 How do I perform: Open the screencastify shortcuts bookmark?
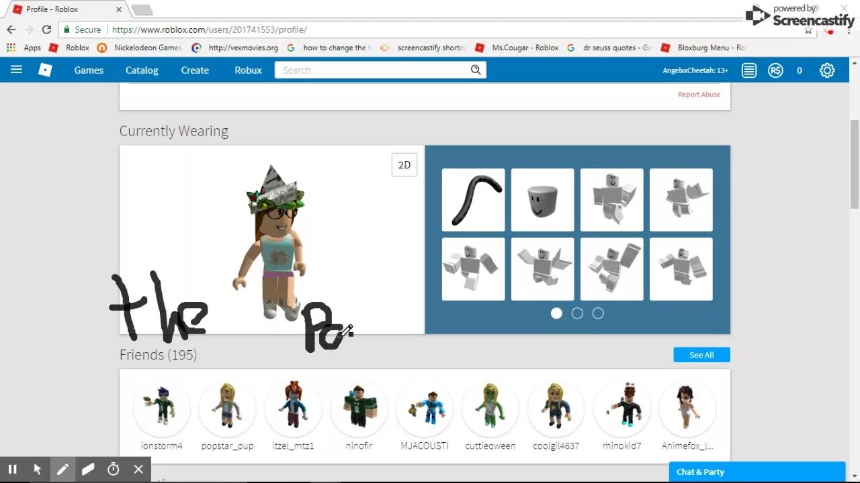coord(423,48)
